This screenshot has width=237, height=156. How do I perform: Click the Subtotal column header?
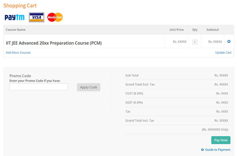point(212,30)
